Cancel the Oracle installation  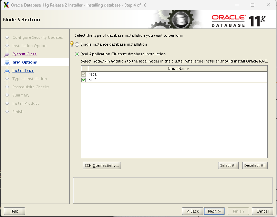[262, 211]
